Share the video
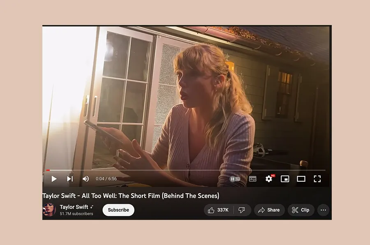This screenshot has height=245, width=370. 269,210
